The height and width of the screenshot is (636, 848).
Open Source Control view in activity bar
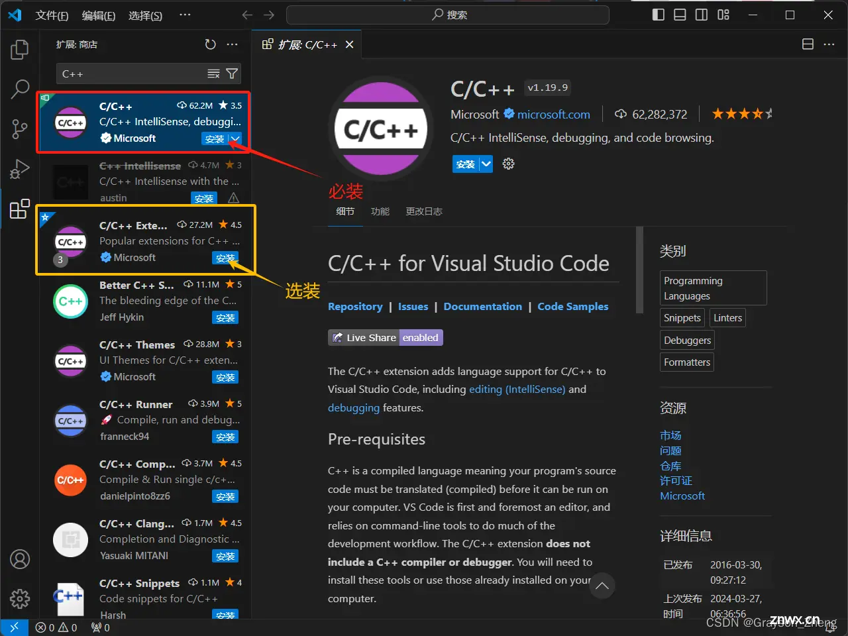point(20,129)
